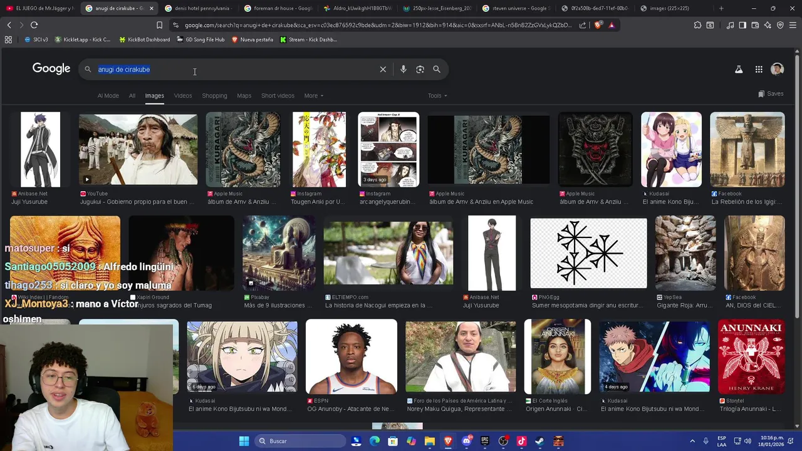Open the SICI v3 bookmark

[x=36, y=39]
